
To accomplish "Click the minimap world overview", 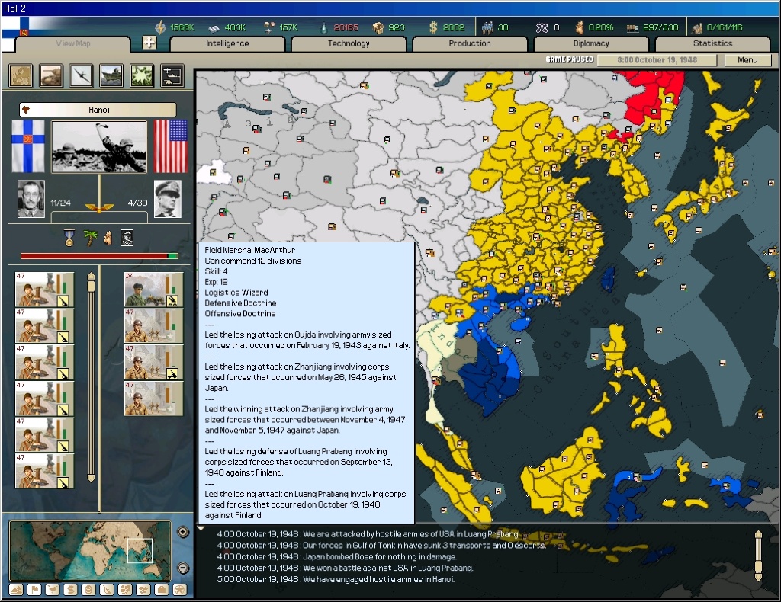I will point(90,550).
